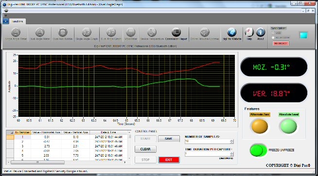Click the SAVE button
This screenshot has width=318, height=176.
169,139
